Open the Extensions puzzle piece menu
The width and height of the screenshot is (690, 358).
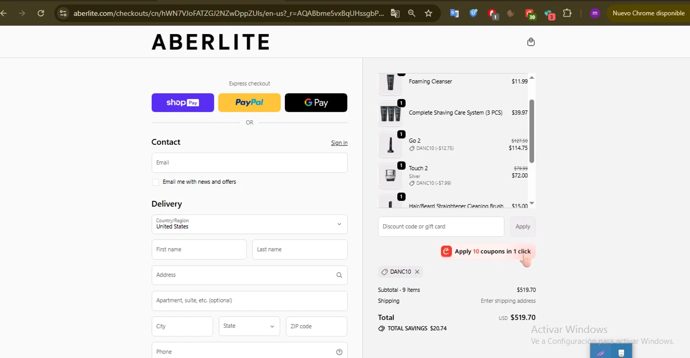(567, 13)
